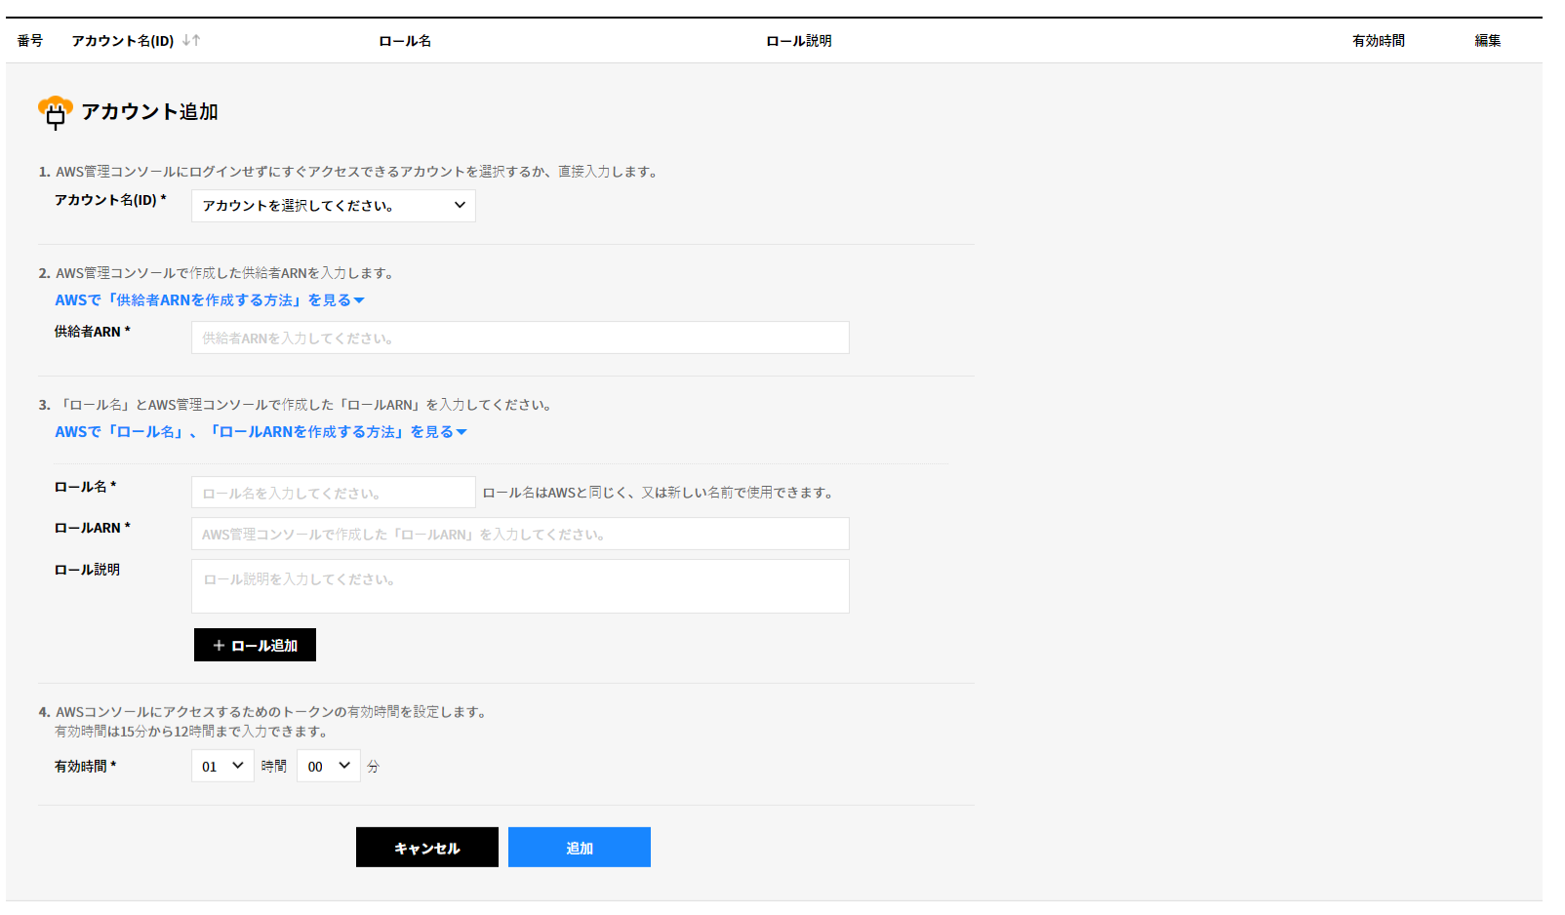Click the 供給者ARN input field

point(519,338)
